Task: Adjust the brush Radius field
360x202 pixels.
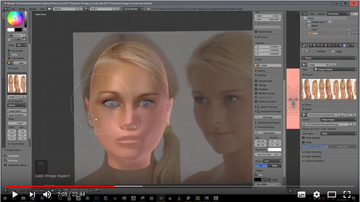Action: pyautogui.click(x=16, y=36)
